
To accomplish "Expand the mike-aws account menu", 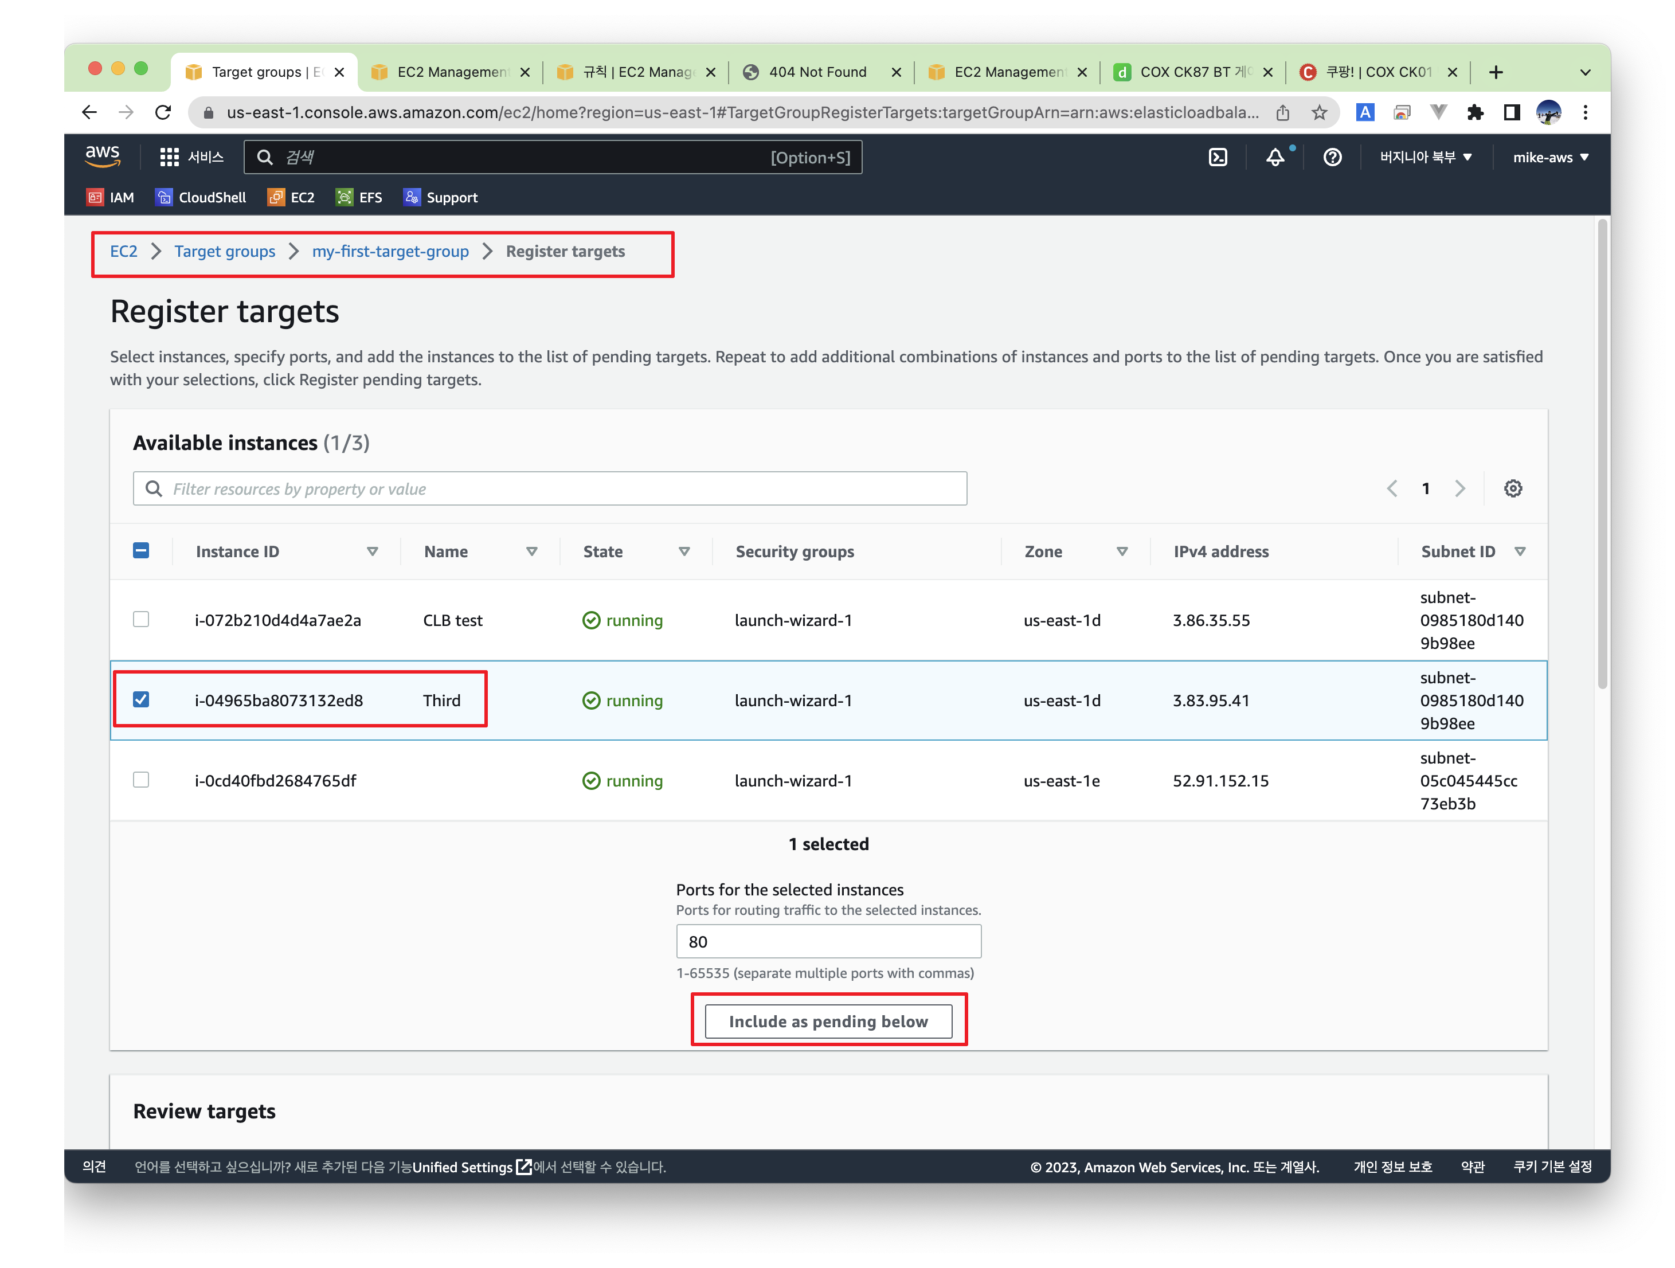I will coord(1550,156).
